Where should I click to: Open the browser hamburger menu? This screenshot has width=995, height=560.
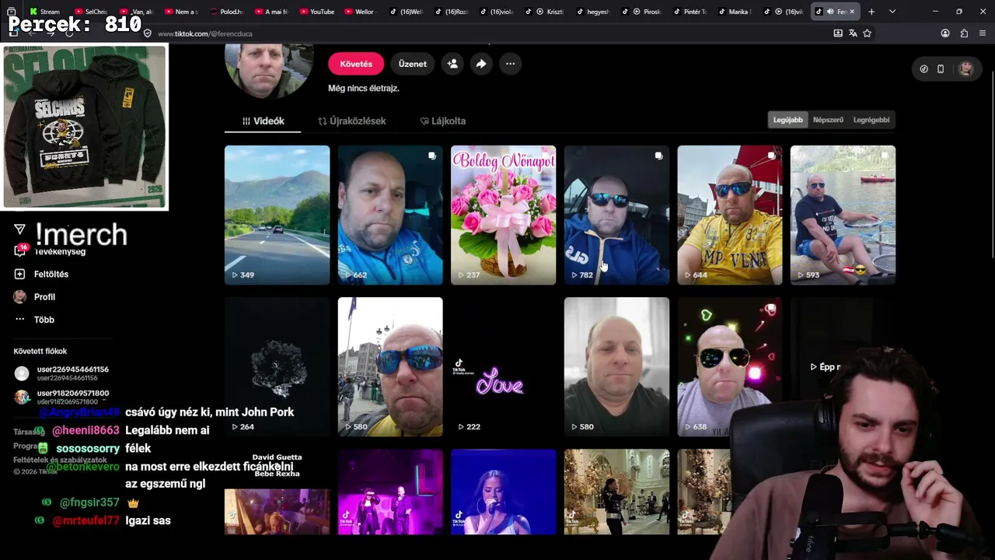point(983,33)
